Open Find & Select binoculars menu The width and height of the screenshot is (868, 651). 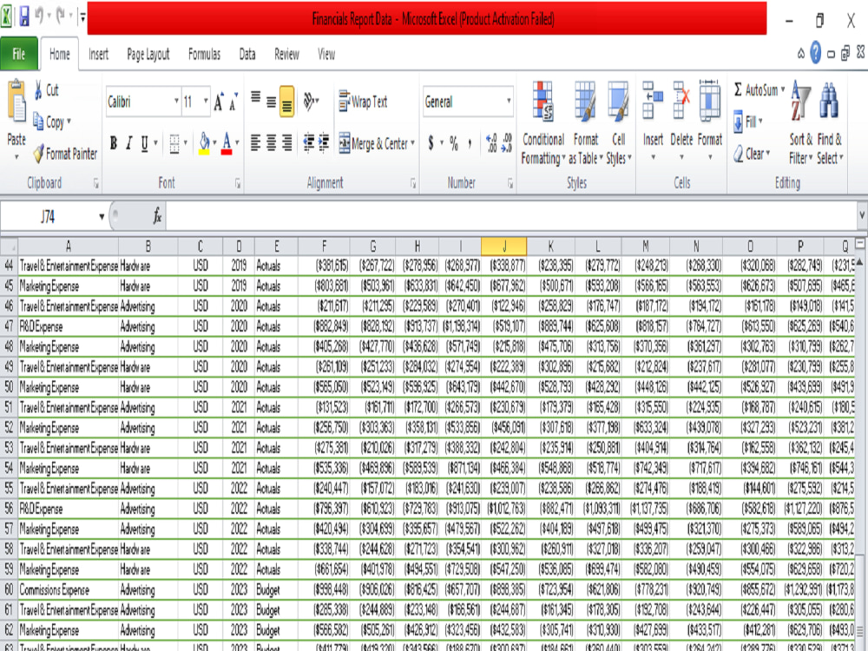click(829, 123)
